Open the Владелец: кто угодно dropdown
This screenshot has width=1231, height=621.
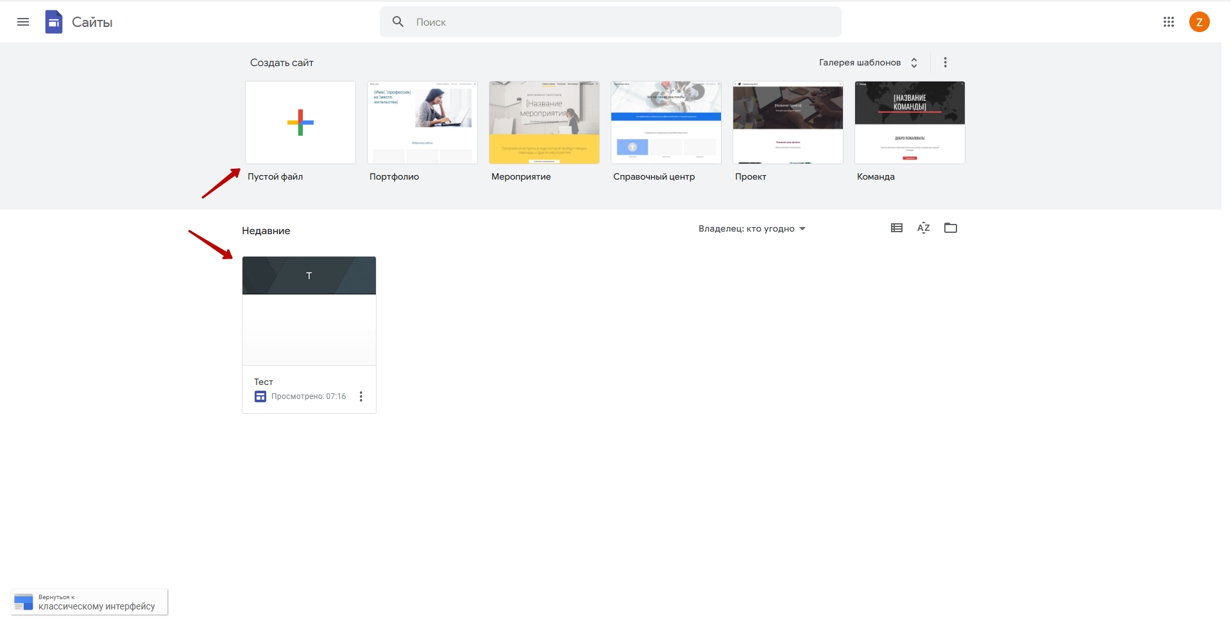click(752, 228)
